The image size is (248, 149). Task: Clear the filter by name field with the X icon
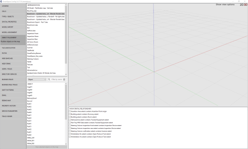(x=64, y=80)
